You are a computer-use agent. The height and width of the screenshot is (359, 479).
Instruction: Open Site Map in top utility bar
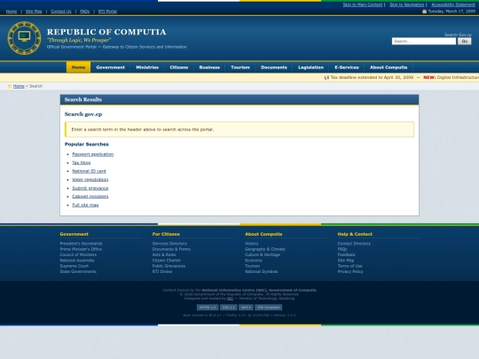coord(34,12)
